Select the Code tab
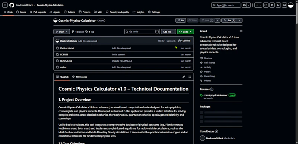 pyautogui.click(x=8, y=12)
